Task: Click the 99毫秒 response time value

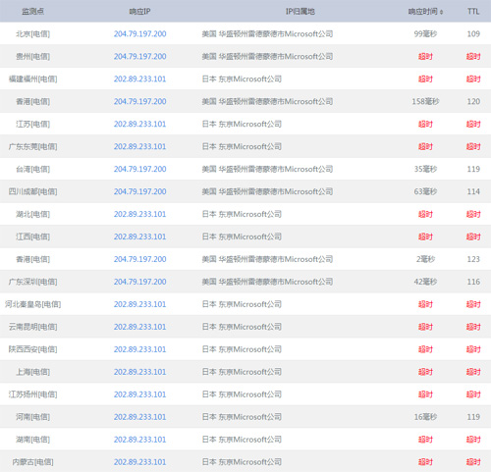Action: (425, 33)
